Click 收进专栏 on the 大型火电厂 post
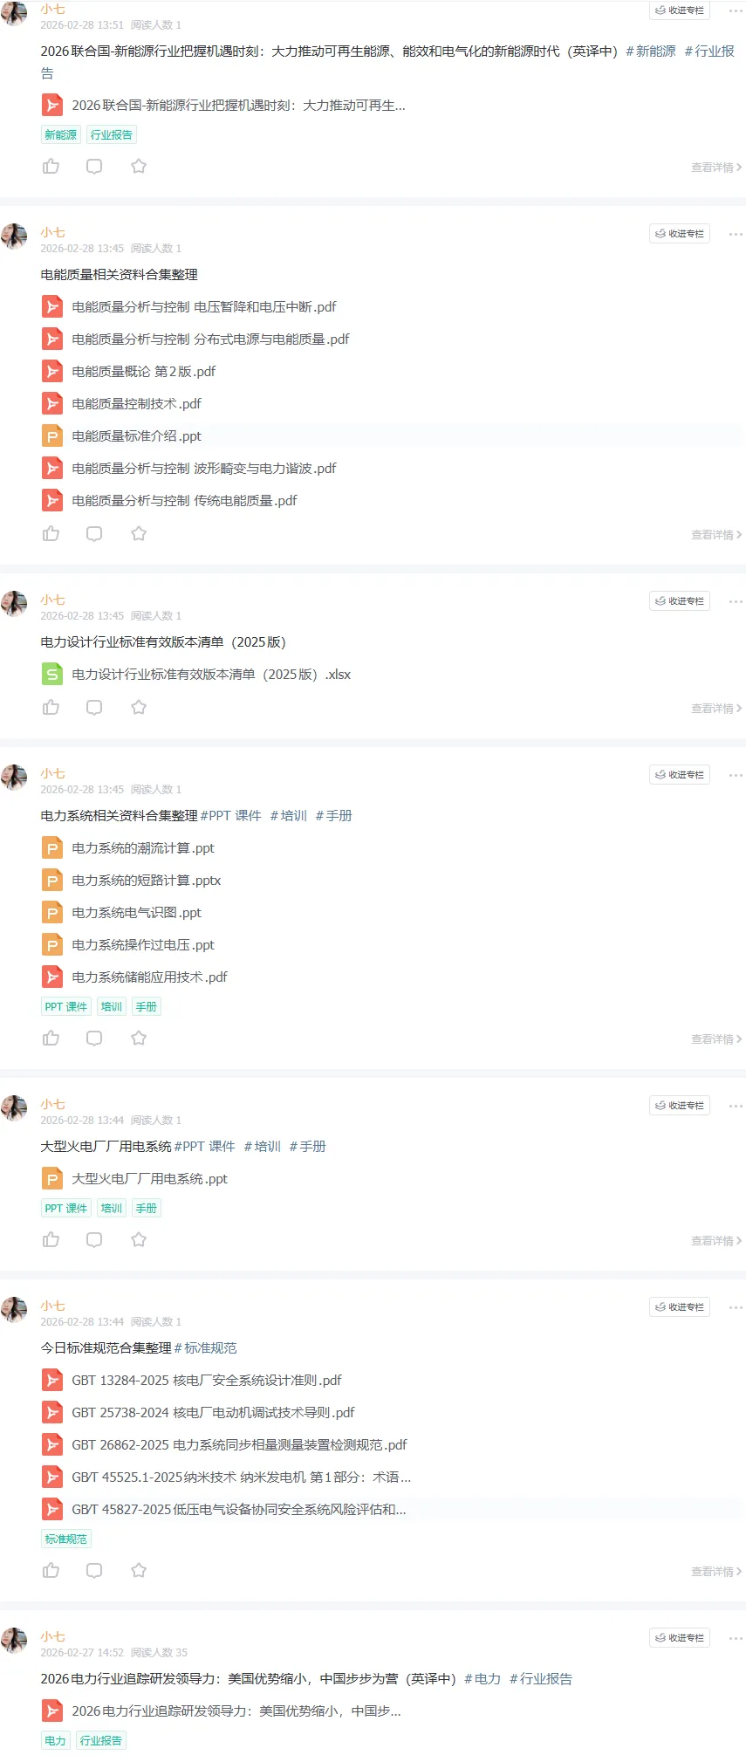Screen dimensions: 746x1762 coord(680,1106)
